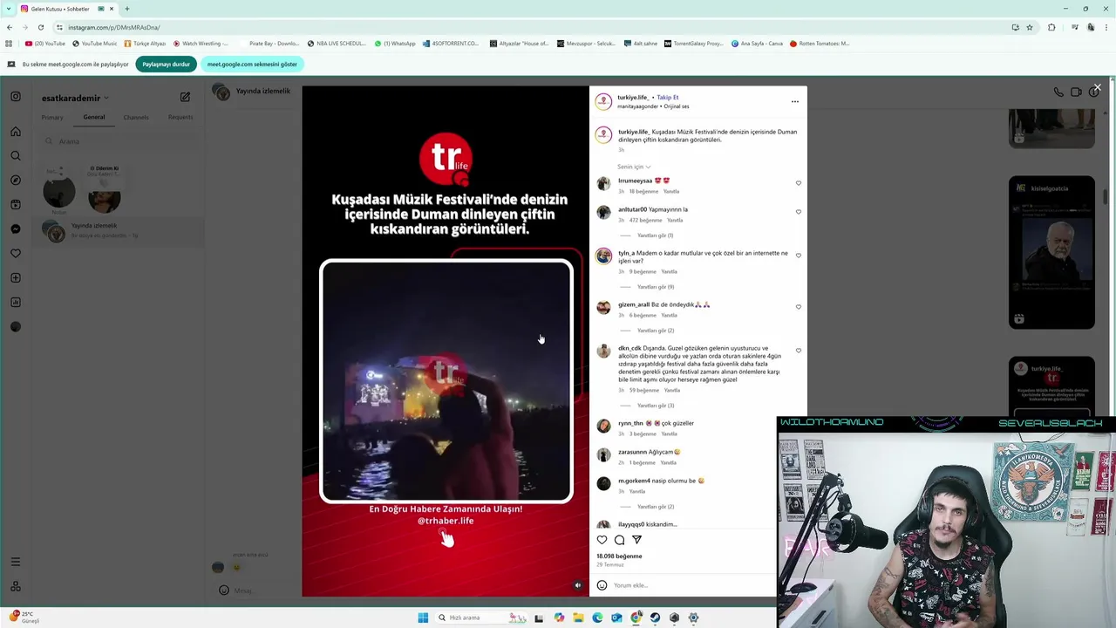Close the post overlay with X
1116x628 pixels.
[1097, 88]
